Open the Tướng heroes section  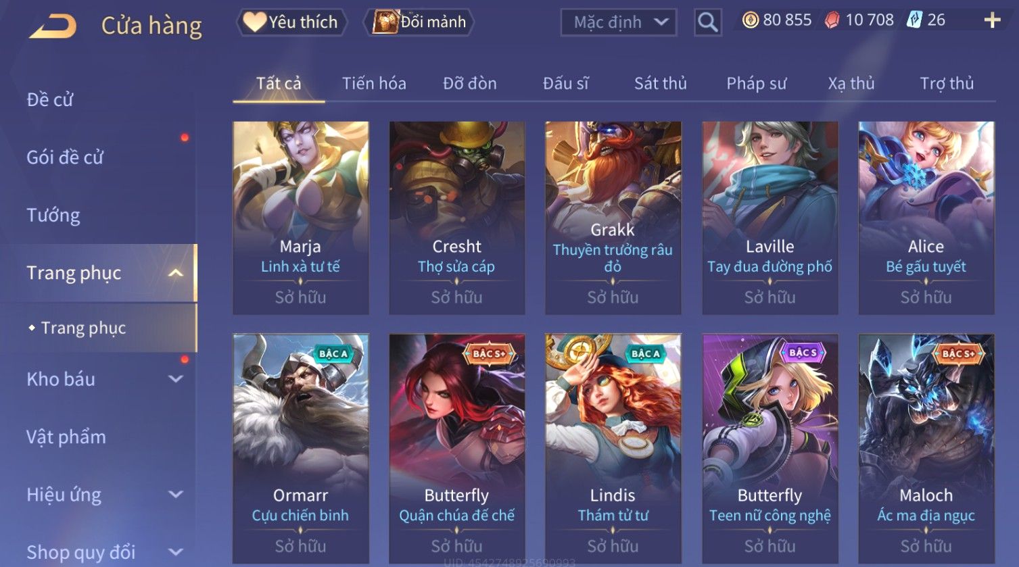tap(53, 216)
